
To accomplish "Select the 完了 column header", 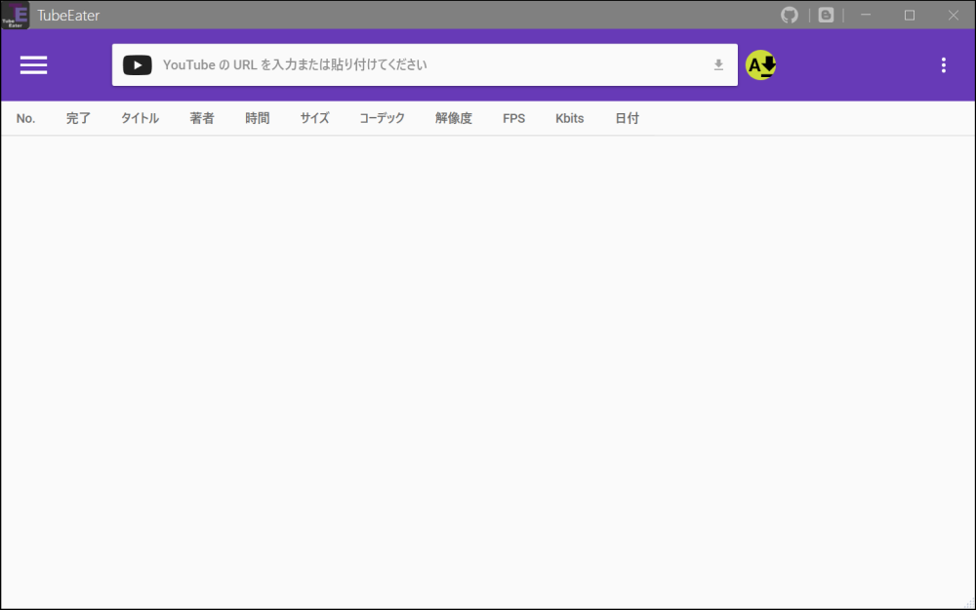I will [x=77, y=118].
